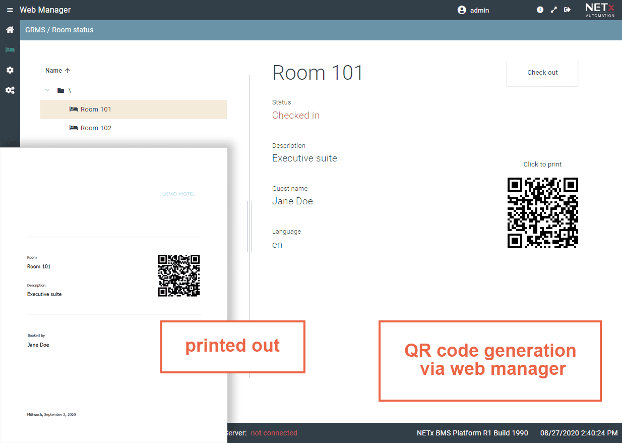Open GRMS bed icon in sidebar
Screen dimensions: 622x443
pyautogui.click(x=10, y=50)
